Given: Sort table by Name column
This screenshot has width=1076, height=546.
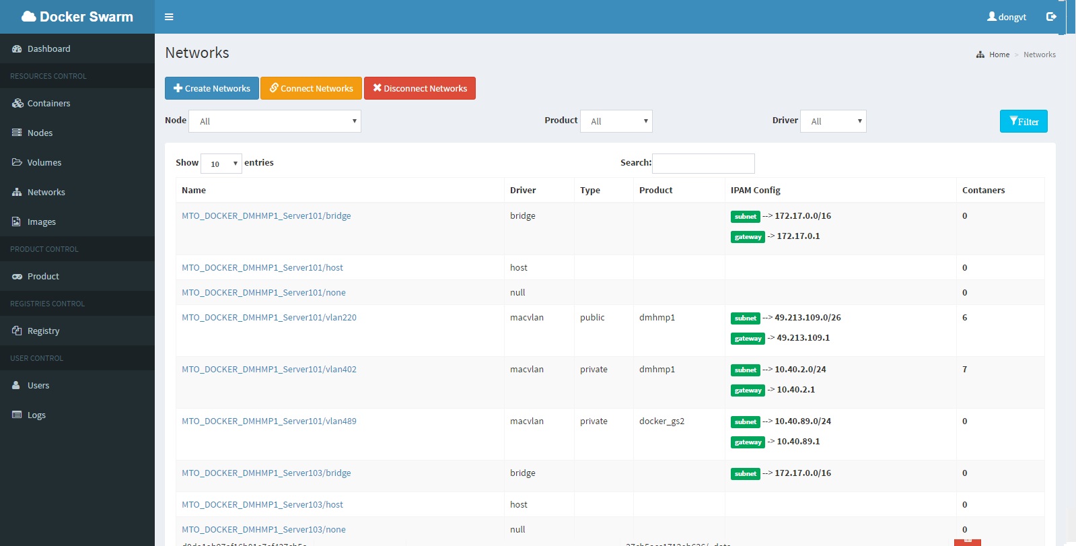Looking at the screenshot, I should tap(340, 191).
